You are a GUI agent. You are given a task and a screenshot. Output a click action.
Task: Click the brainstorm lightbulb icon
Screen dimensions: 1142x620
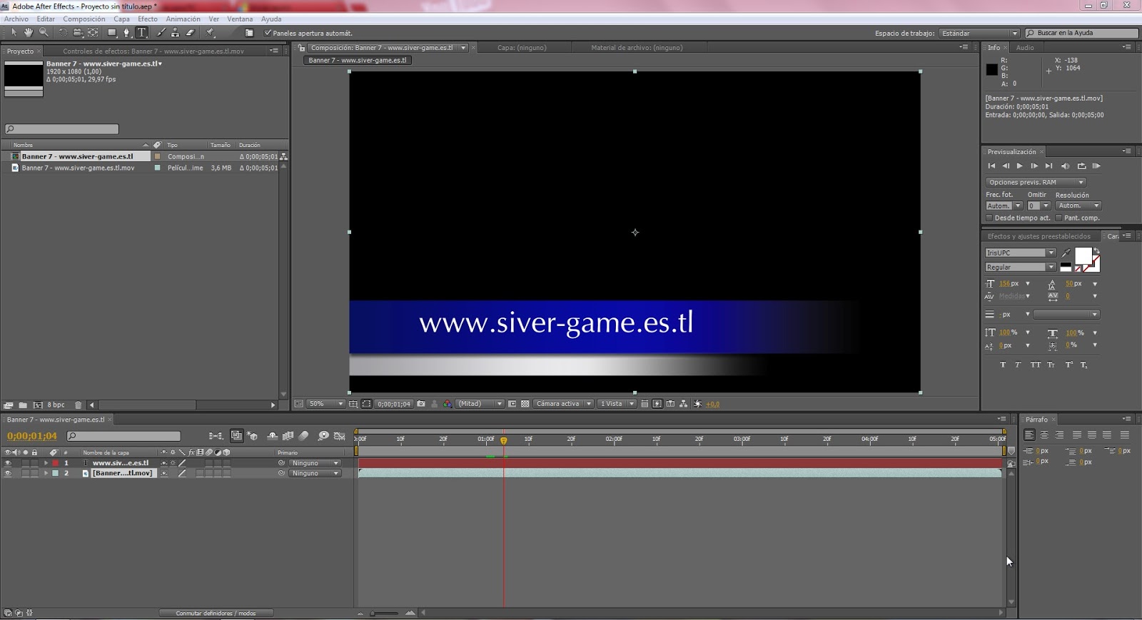coord(323,436)
